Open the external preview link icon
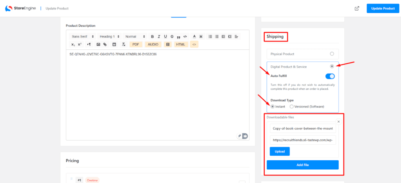The height and width of the screenshot is (183, 401). point(357,9)
